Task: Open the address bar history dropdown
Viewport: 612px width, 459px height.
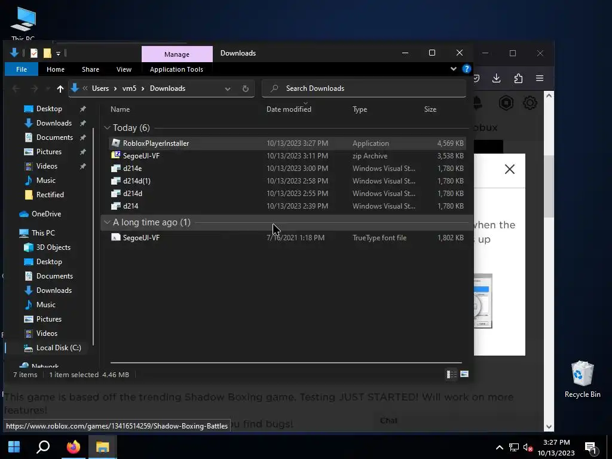Action: tap(228, 88)
